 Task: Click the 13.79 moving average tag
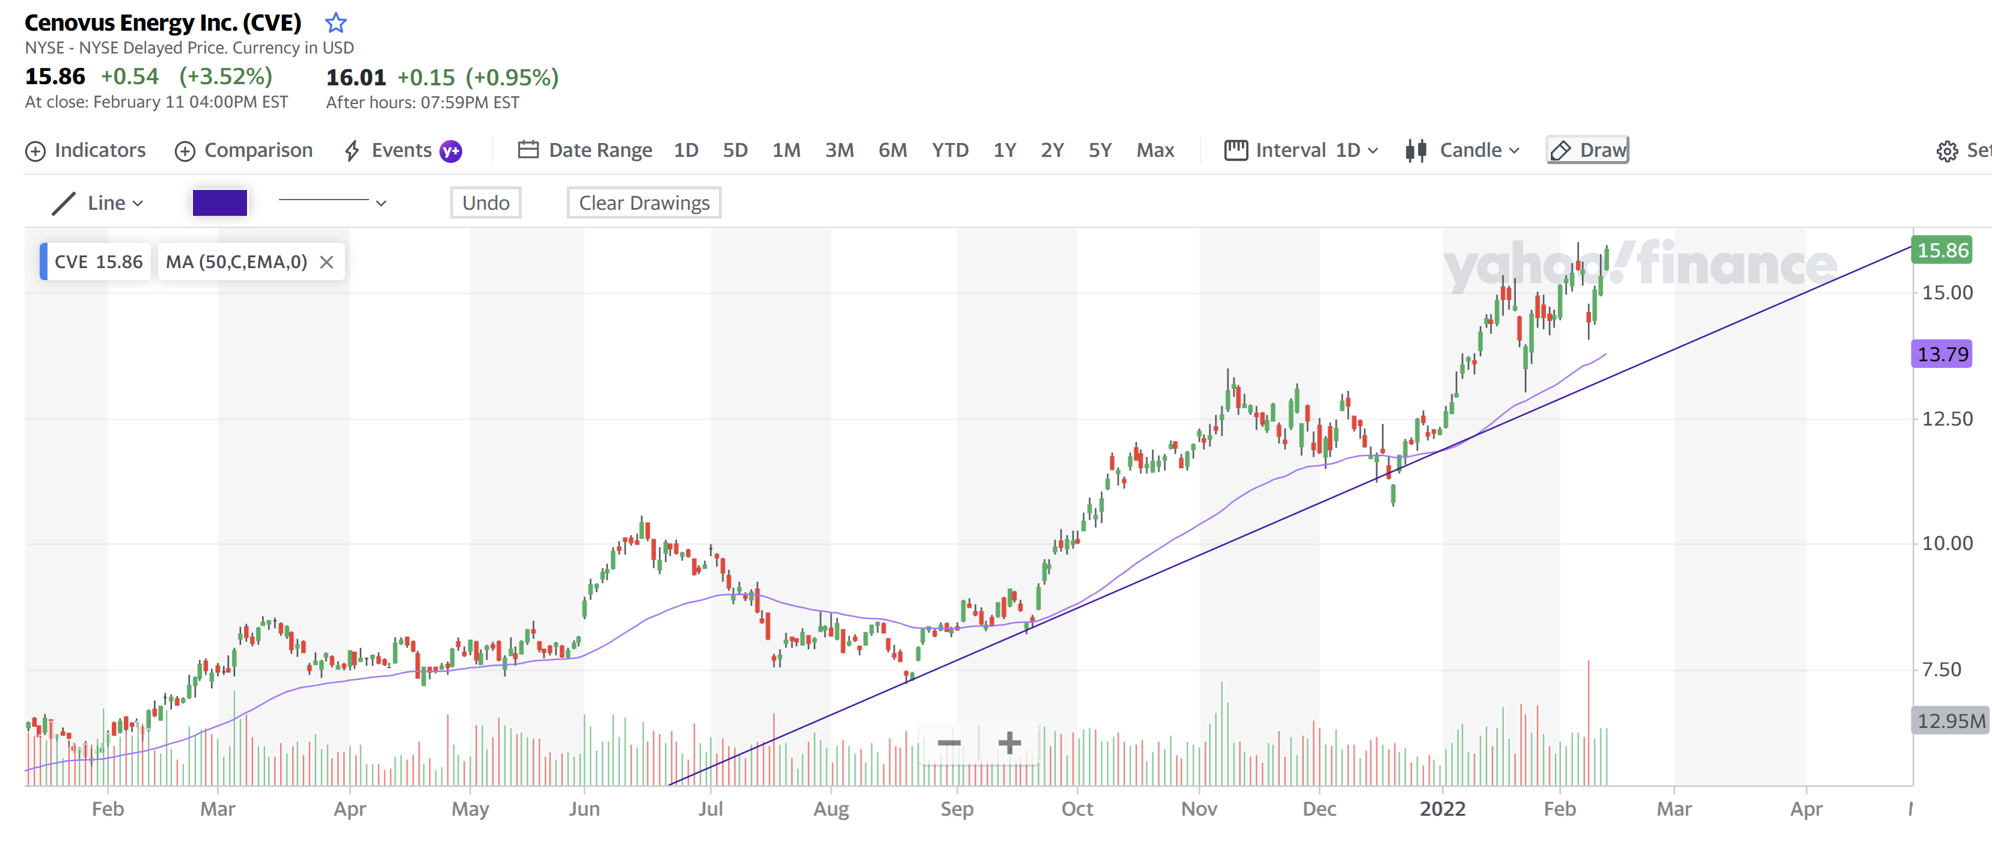tap(1942, 354)
